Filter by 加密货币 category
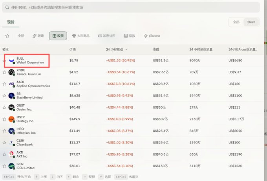The height and width of the screenshot is (181, 267). 106,36
